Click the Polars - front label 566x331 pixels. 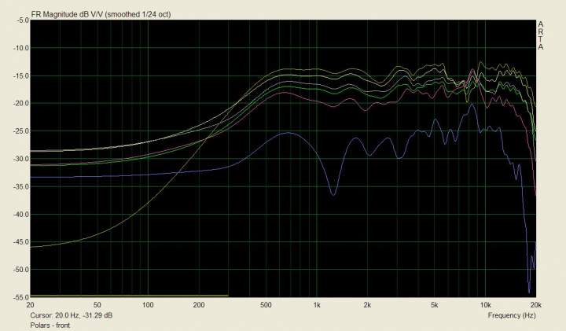pos(50,324)
